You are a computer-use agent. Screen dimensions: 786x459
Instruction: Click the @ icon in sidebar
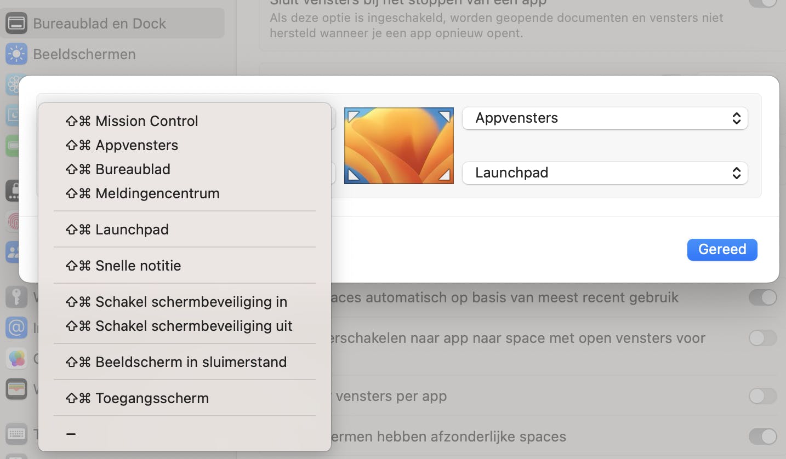tap(16, 328)
